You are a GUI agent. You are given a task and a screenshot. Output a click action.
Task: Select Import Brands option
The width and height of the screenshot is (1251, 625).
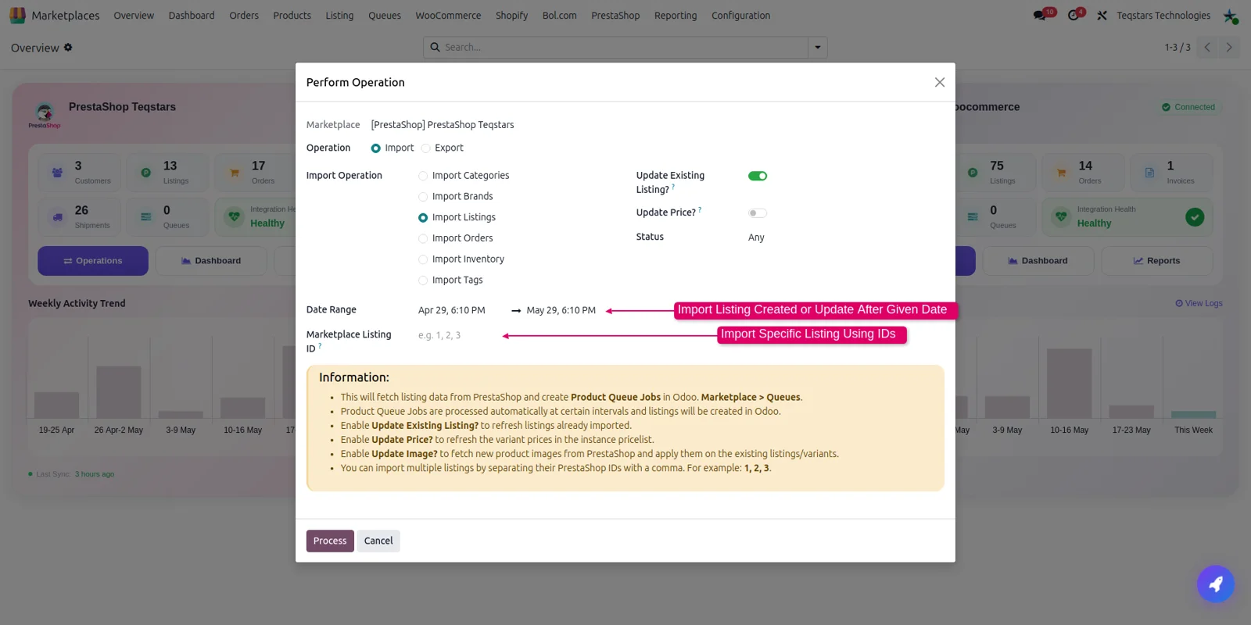click(x=423, y=197)
